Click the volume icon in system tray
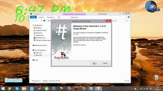Image resolution: width=163 pixels, height=91 pixels. pos(141,89)
